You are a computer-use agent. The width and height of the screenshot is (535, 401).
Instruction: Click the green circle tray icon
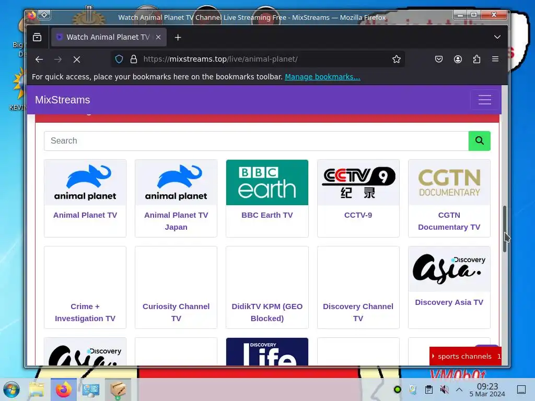click(398, 390)
